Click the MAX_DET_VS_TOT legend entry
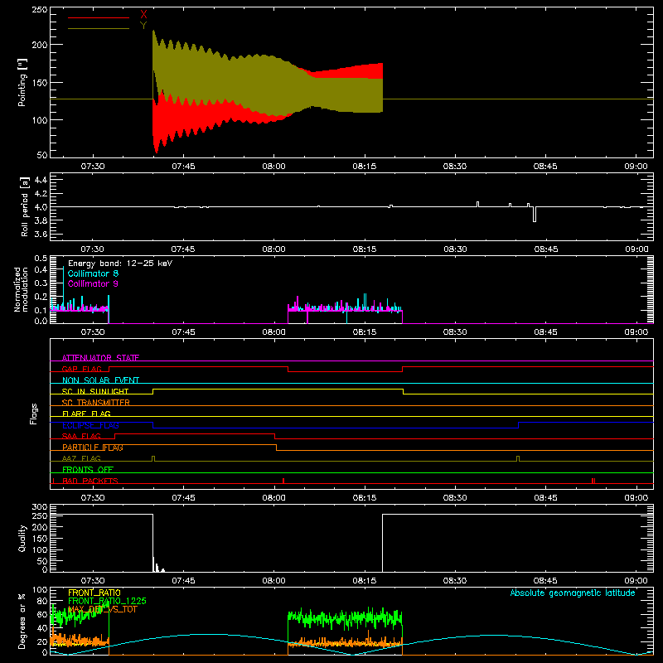Screen dimensions: 663x663 point(103,609)
